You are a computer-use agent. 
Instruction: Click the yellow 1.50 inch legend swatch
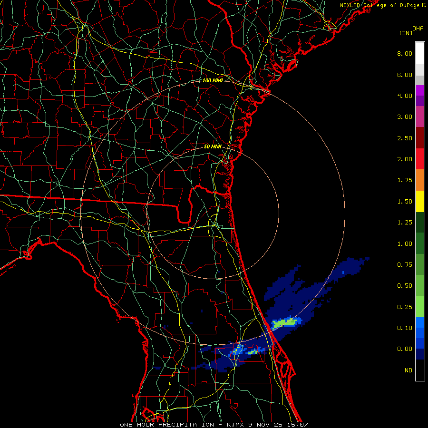click(420, 201)
